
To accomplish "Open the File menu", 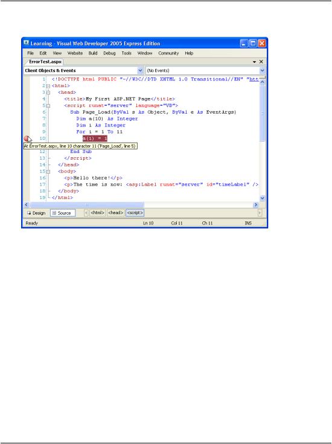I will click(30, 53).
